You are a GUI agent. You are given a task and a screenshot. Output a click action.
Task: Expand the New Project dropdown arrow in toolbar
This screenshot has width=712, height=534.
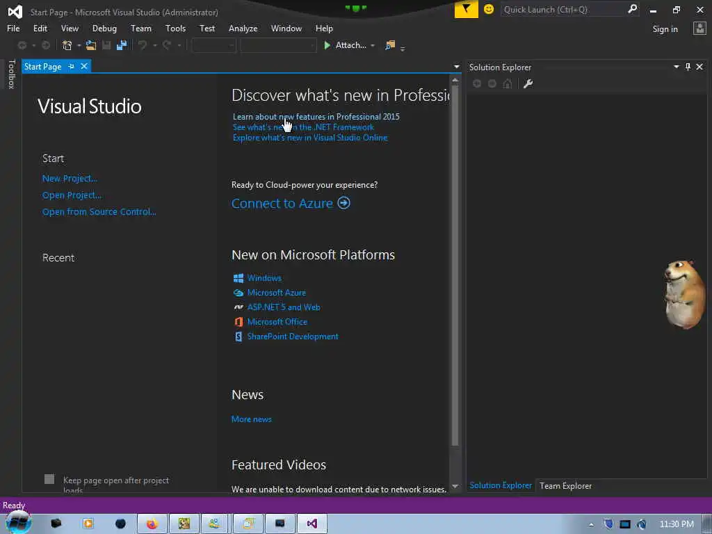pyautogui.click(x=79, y=45)
